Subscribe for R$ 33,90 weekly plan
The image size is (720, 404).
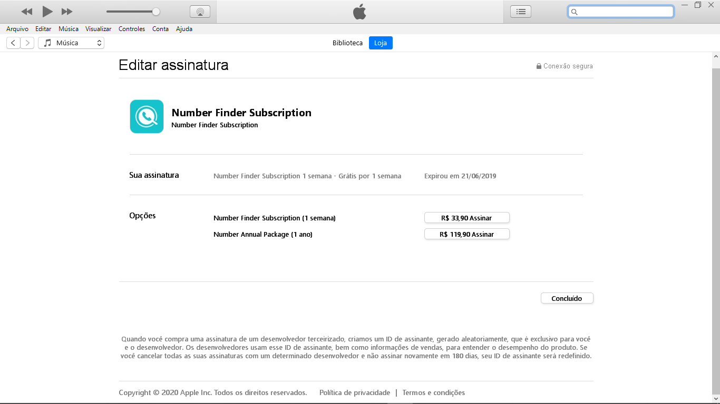467,218
